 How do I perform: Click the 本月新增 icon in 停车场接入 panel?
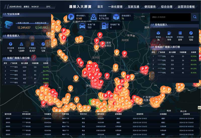pyautogui.click(x=11, y=44)
